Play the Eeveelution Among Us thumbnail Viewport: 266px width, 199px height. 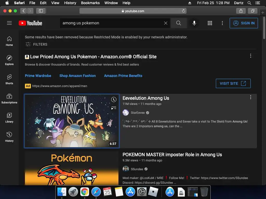72,121
